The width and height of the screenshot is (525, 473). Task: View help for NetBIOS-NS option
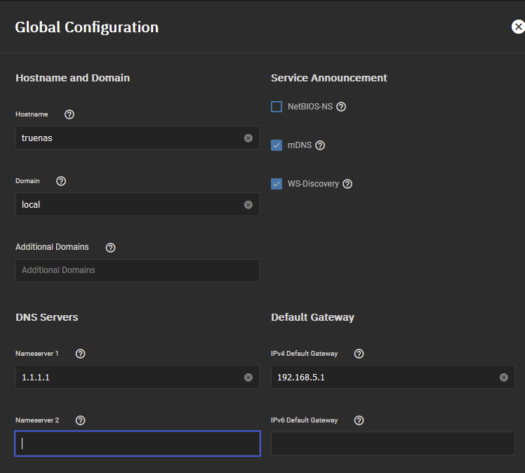[341, 107]
